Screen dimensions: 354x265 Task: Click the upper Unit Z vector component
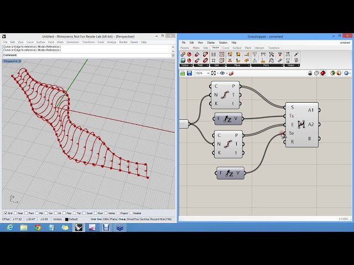(x=228, y=119)
